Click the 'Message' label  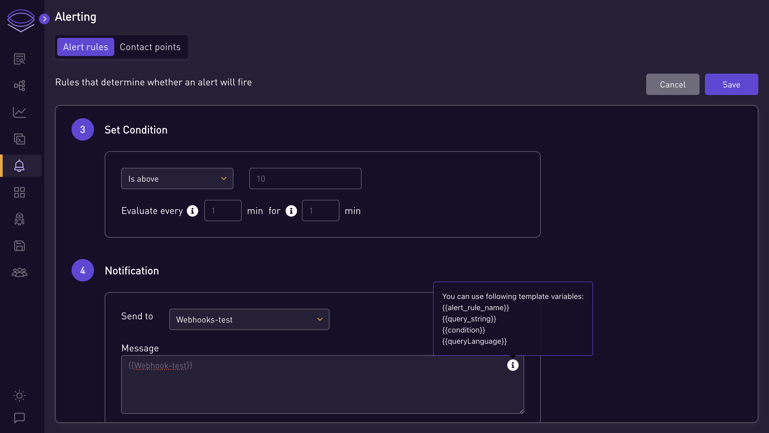(140, 348)
